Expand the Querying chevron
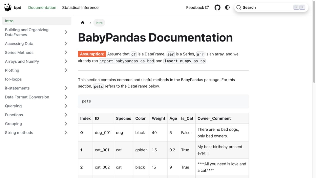Image resolution: width=316 pixels, height=178 pixels. click(66, 106)
